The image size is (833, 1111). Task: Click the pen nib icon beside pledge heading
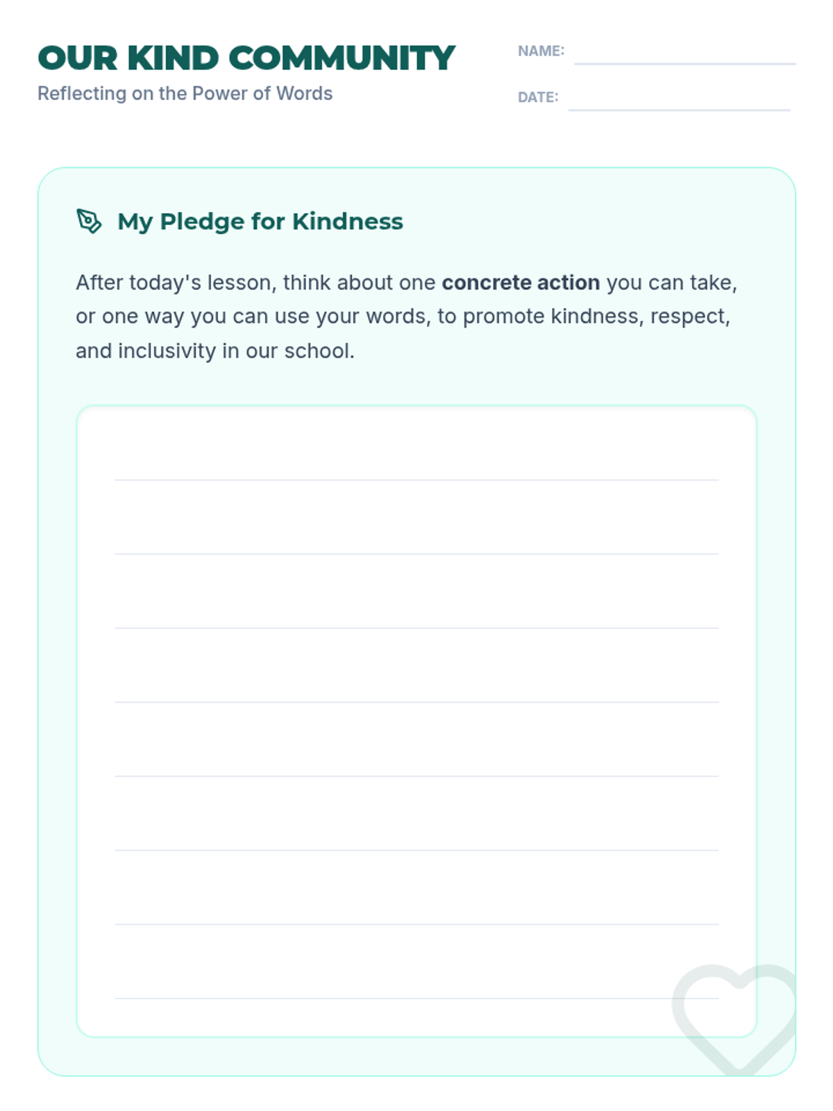click(89, 222)
